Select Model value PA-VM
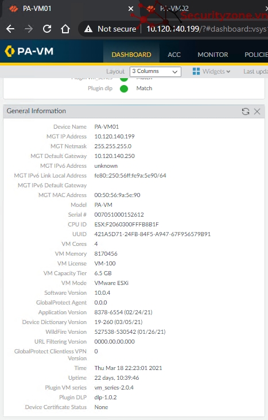The width and height of the screenshot is (268, 420). (103, 205)
